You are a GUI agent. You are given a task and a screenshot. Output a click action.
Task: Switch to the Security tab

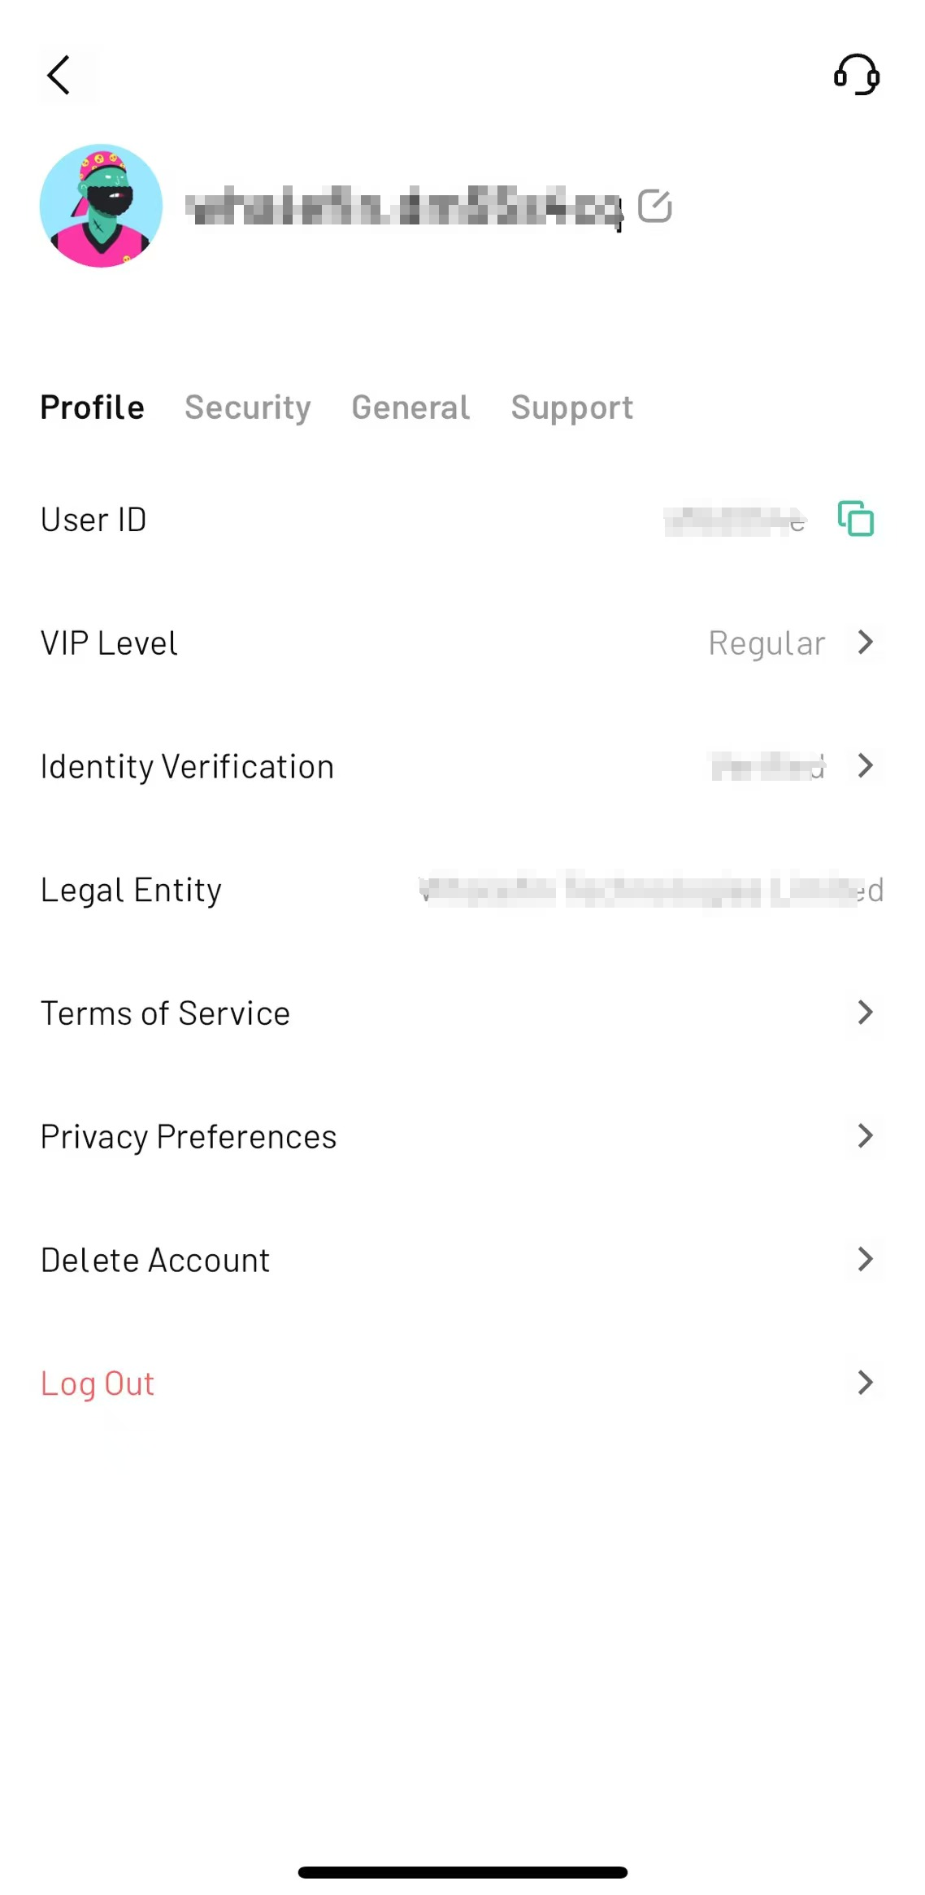click(x=248, y=407)
